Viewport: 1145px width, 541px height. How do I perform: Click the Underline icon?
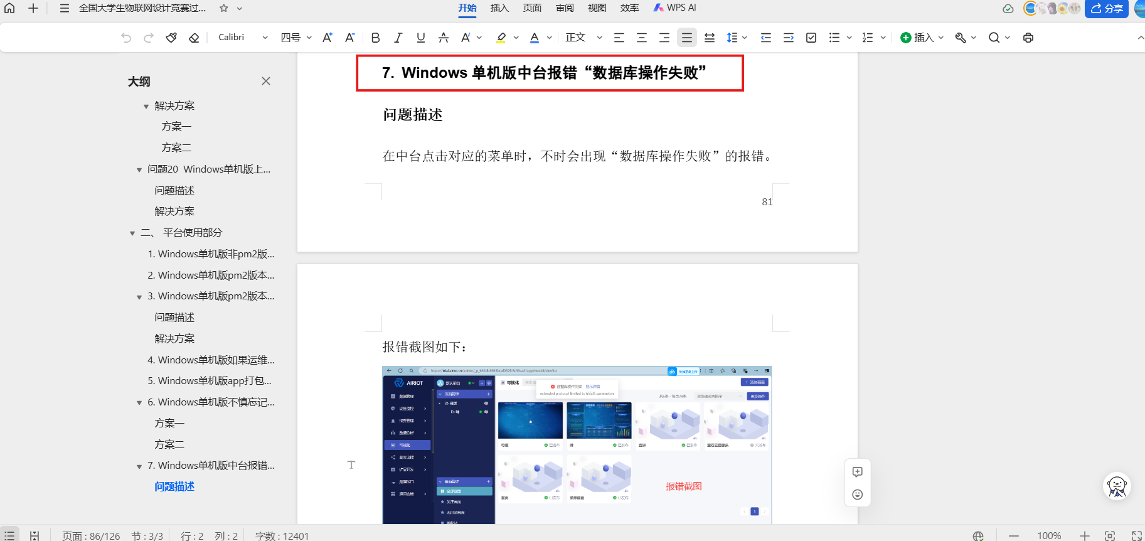click(420, 38)
